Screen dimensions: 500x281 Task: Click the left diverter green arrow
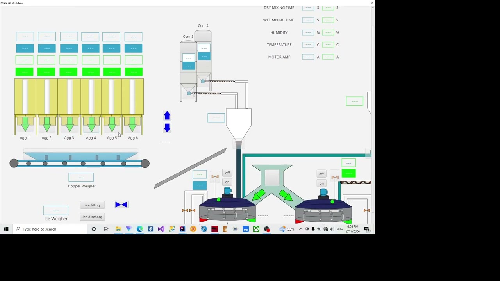pyautogui.click(x=259, y=195)
